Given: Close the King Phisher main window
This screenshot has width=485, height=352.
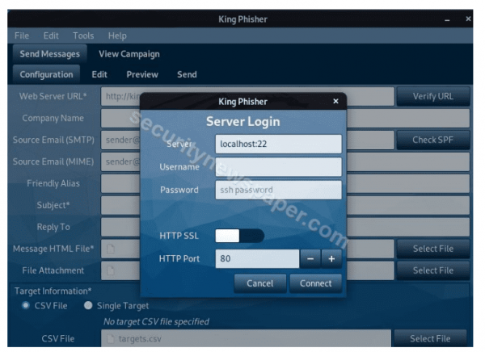Looking at the screenshot, I should point(468,19).
